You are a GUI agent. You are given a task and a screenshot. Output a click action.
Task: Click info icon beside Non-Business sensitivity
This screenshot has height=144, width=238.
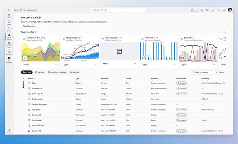pyautogui.click(x=213, y=110)
